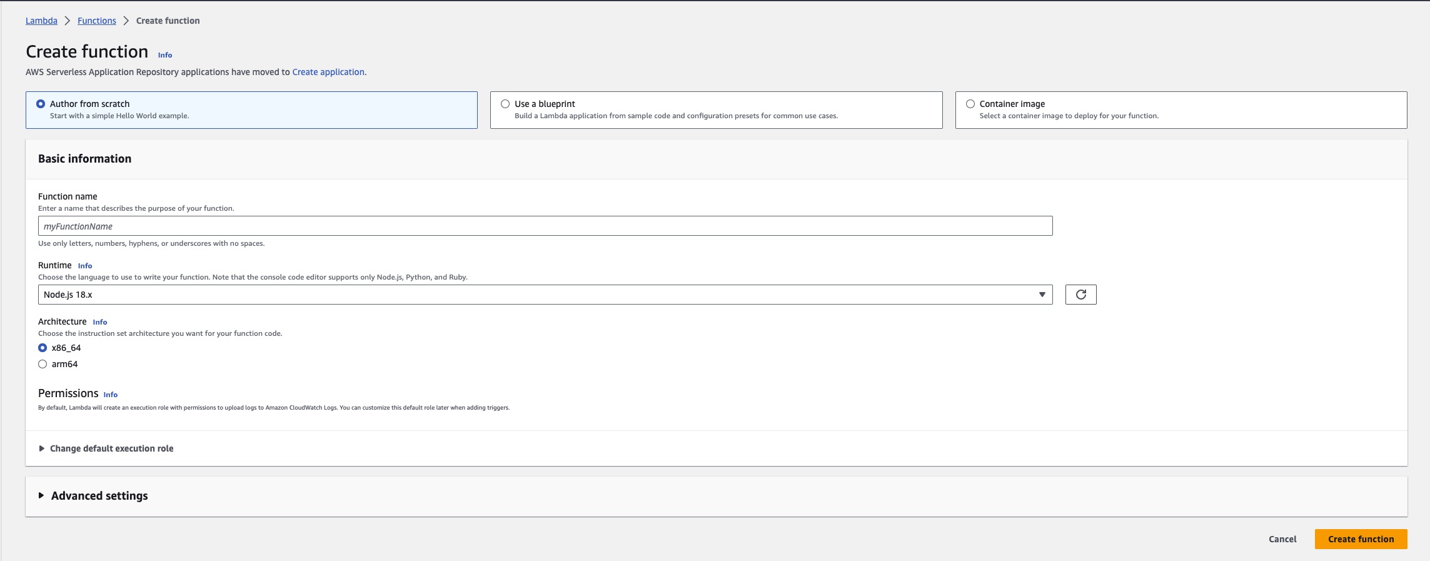Open the Create application link
Image resolution: width=1430 pixels, height=561 pixels.
[x=328, y=72]
